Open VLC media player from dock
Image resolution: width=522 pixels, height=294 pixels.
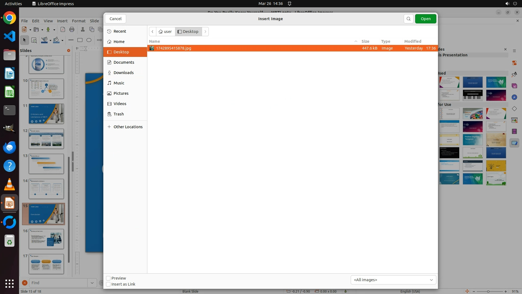(x=10, y=185)
